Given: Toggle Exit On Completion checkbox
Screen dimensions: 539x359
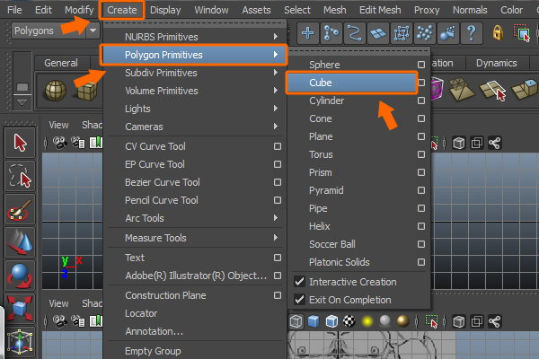Looking at the screenshot, I should tap(299, 300).
